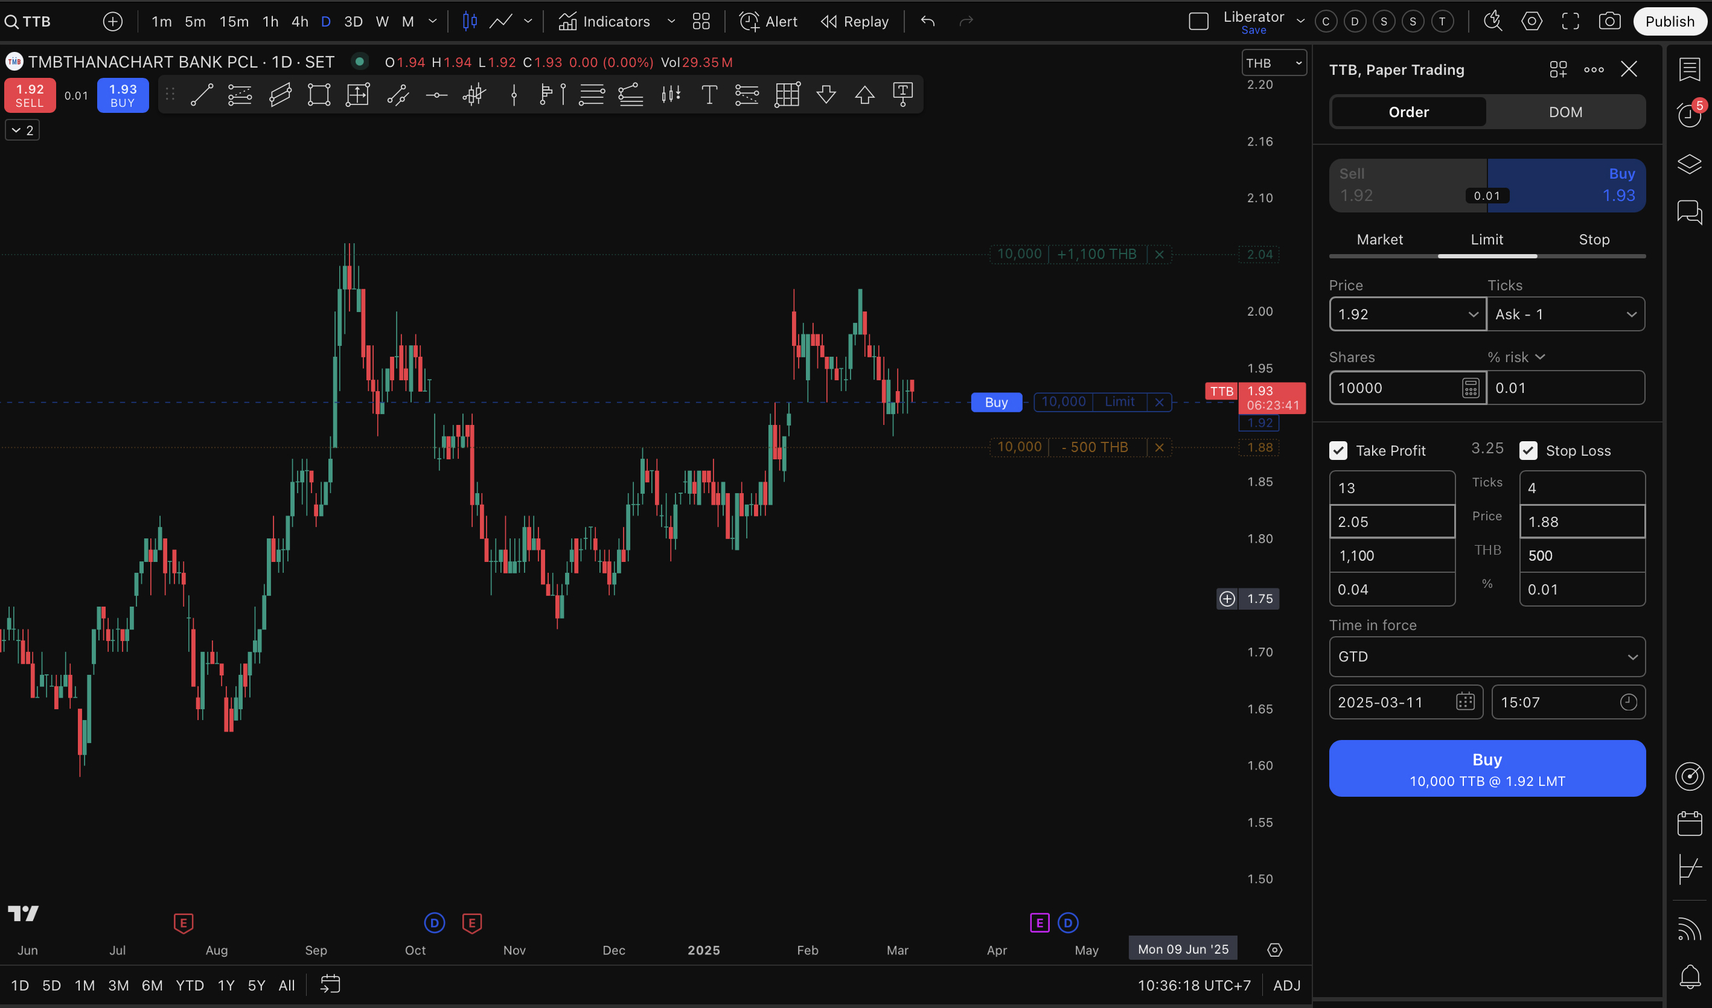The image size is (1712, 1008).
Task: Open quick search icon in top bar
Action: 1492,22
